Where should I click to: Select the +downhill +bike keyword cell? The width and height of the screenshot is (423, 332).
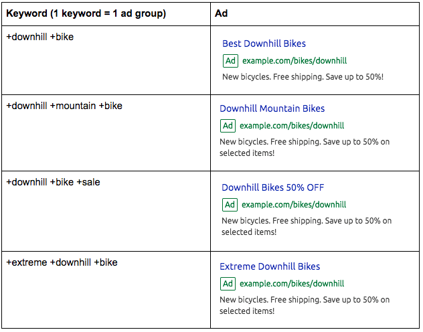tap(40, 37)
